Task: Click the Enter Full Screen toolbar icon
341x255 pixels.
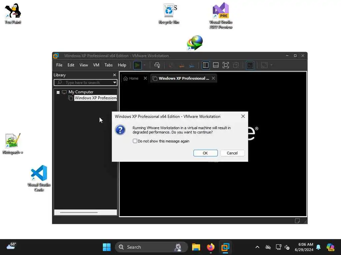Action: tap(226, 65)
